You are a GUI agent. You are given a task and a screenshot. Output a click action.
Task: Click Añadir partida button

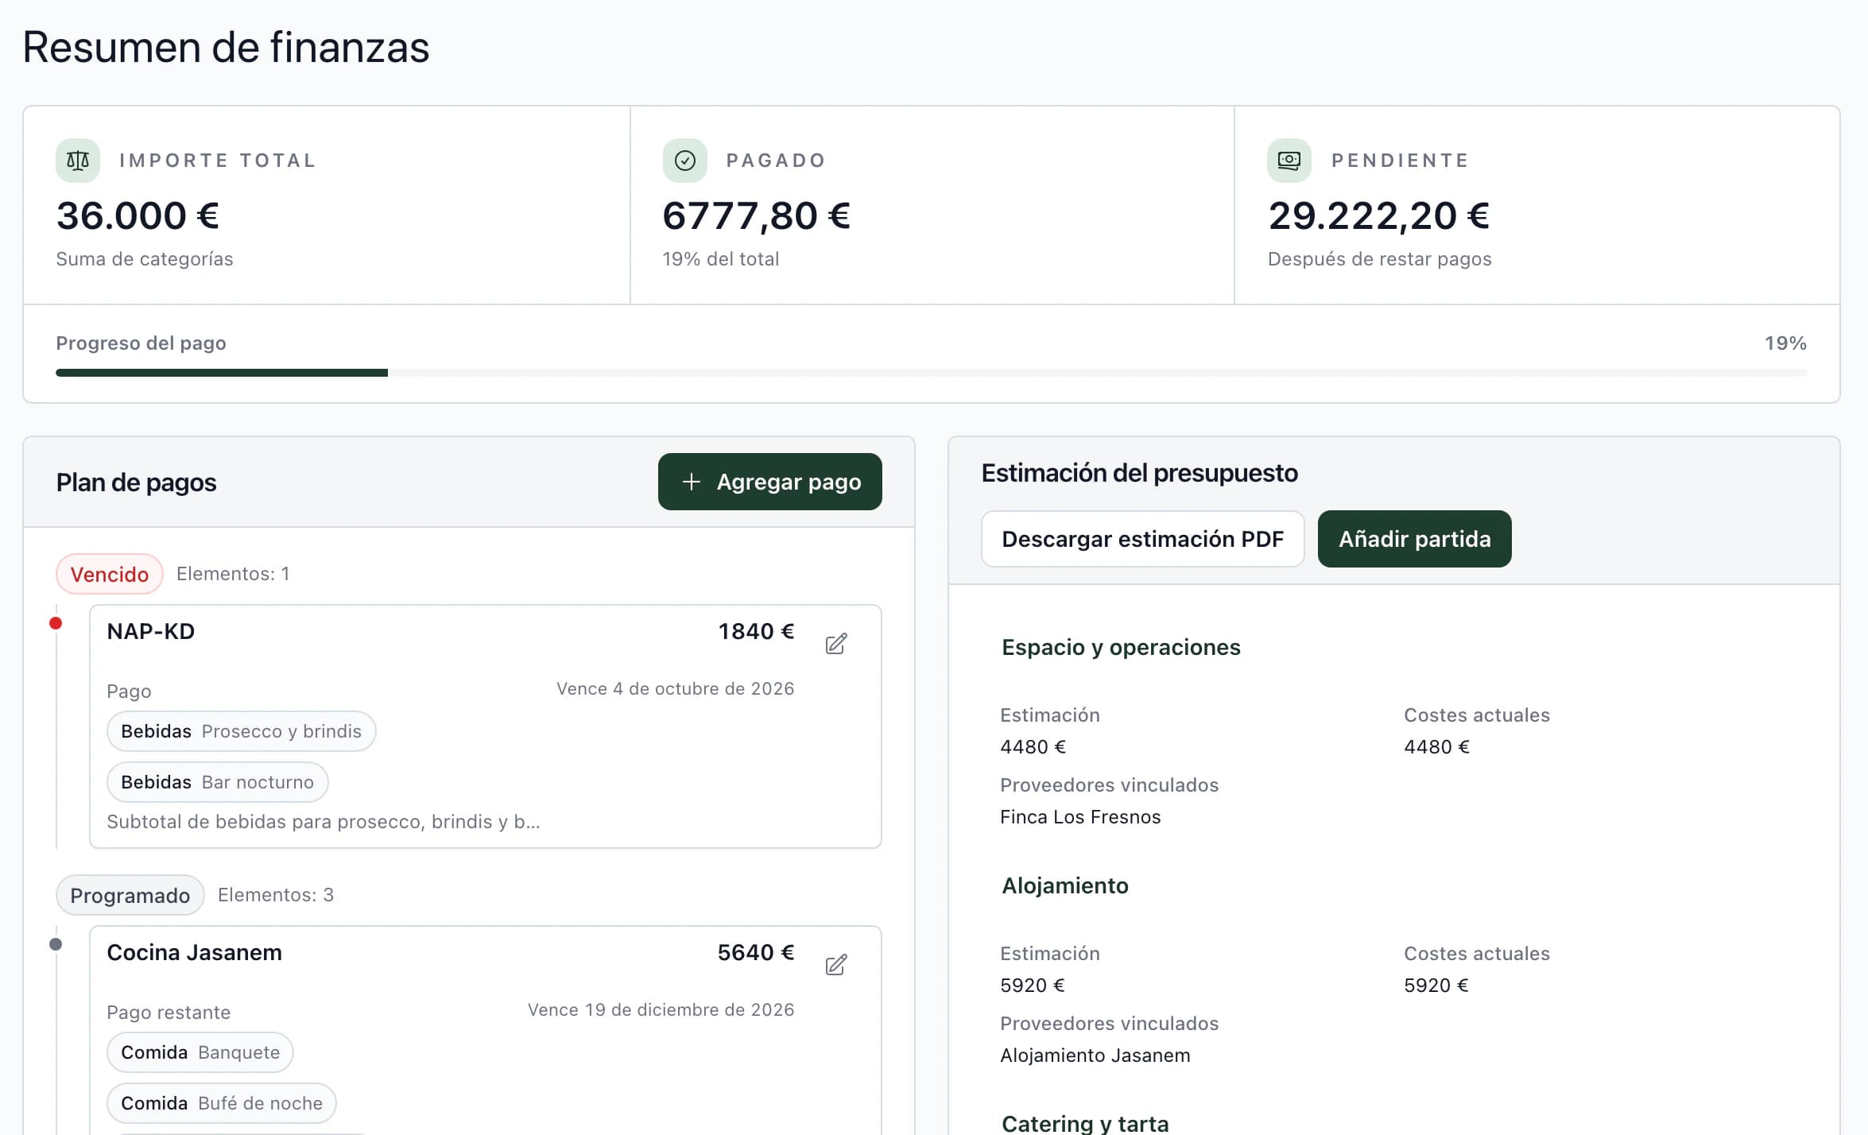click(x=1414, y=539)
